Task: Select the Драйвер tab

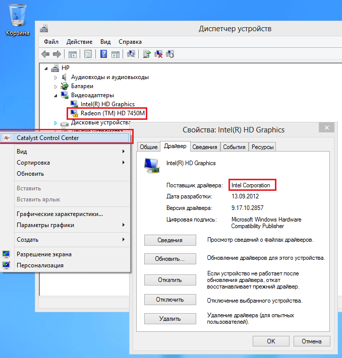Action: 175,146
